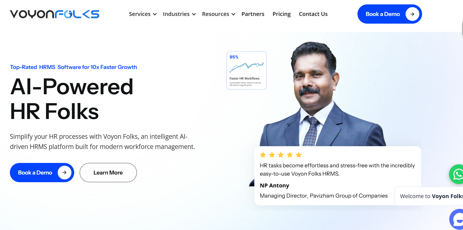Click the Faster HR Workflows stats card

click(x=246, y=70)
